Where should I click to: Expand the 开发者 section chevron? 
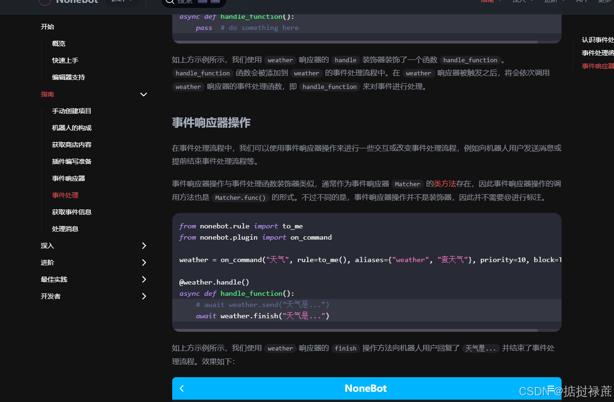click(x=144, y=296)
